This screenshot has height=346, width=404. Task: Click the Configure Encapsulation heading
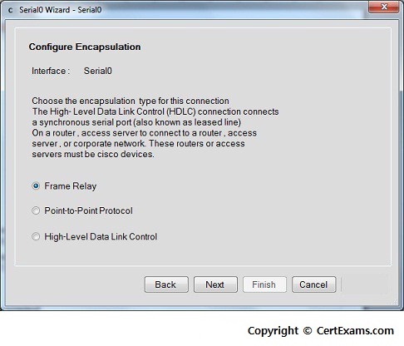85,47
